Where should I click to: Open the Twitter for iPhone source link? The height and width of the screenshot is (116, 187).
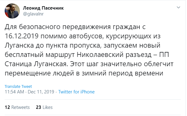point(76,92)
